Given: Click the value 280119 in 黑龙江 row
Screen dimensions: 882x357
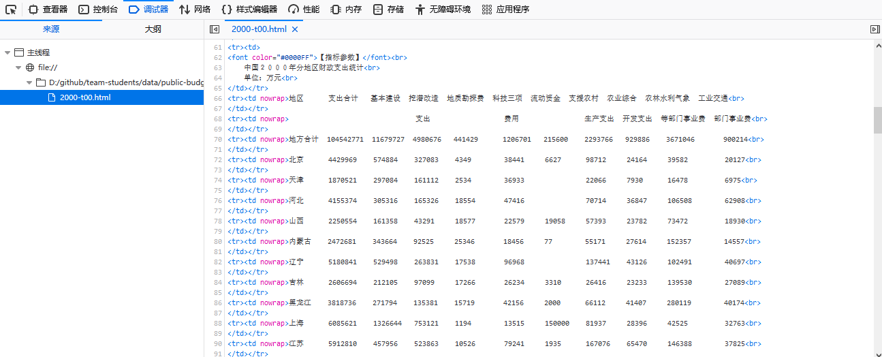Looking at the screenshot, I should [x=680, y=302].
